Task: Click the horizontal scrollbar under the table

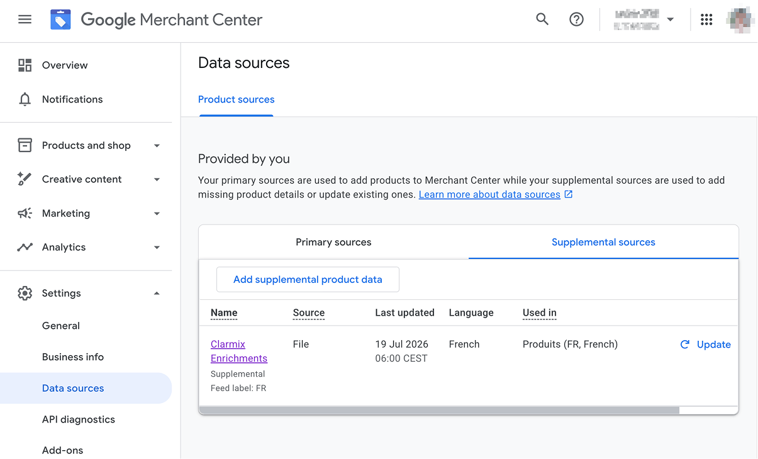Action: [439, 410]
